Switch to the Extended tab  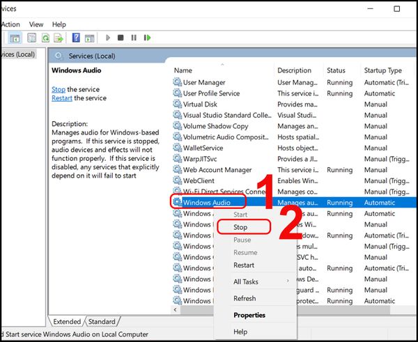[x=68, y=322]
